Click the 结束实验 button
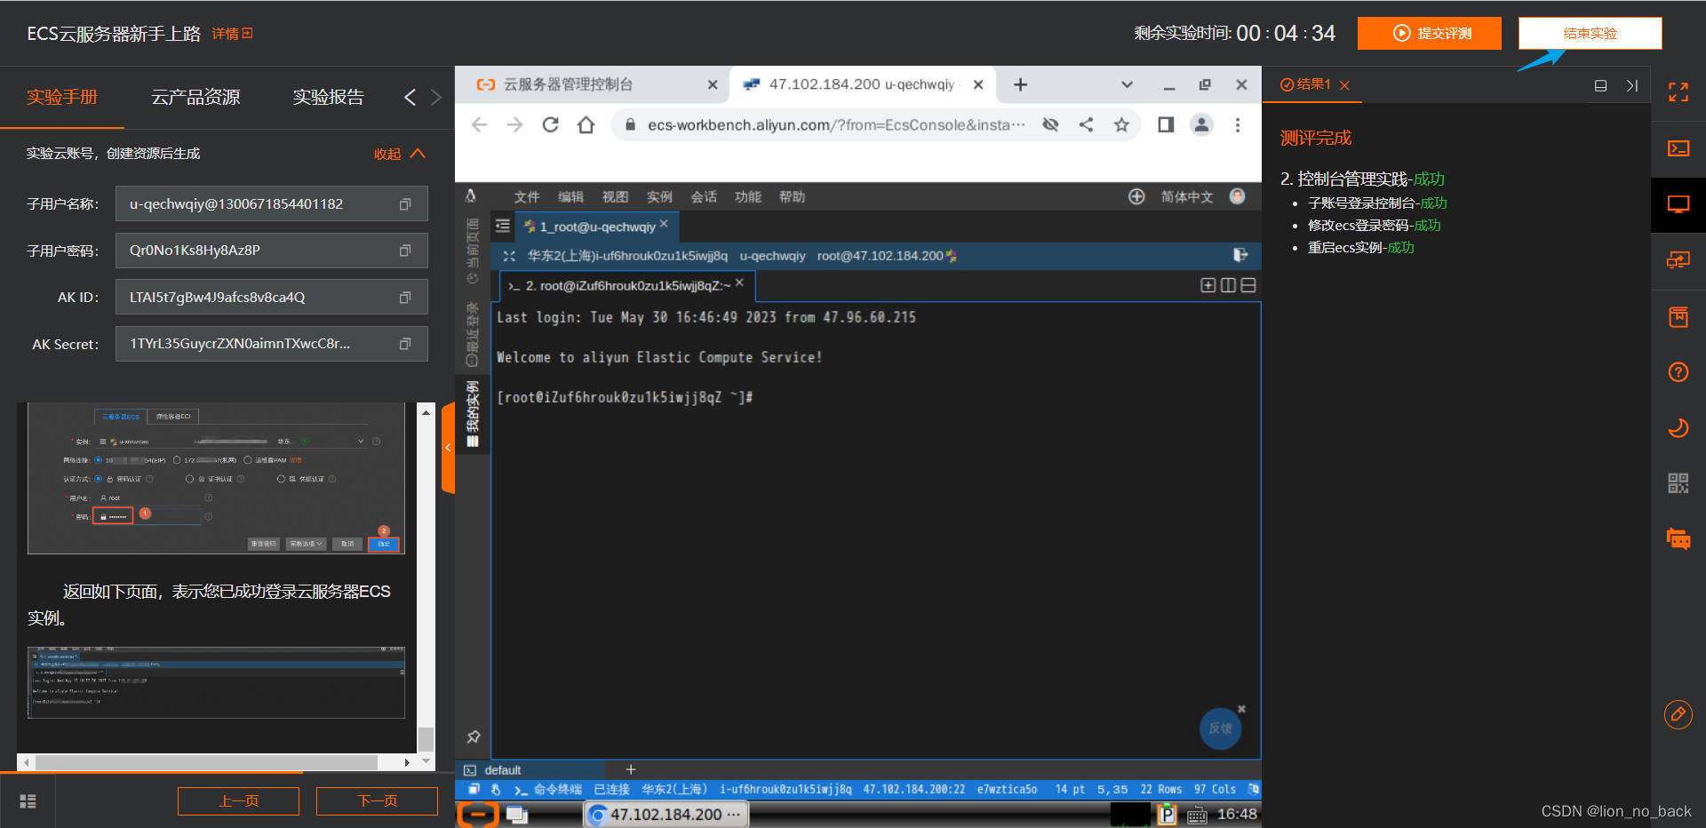Image resolution: width=1706 pixels, height=828 pixels. coord(1590,33)
